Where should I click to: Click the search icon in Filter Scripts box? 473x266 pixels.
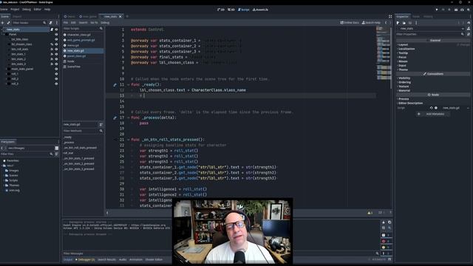[101, 28]
